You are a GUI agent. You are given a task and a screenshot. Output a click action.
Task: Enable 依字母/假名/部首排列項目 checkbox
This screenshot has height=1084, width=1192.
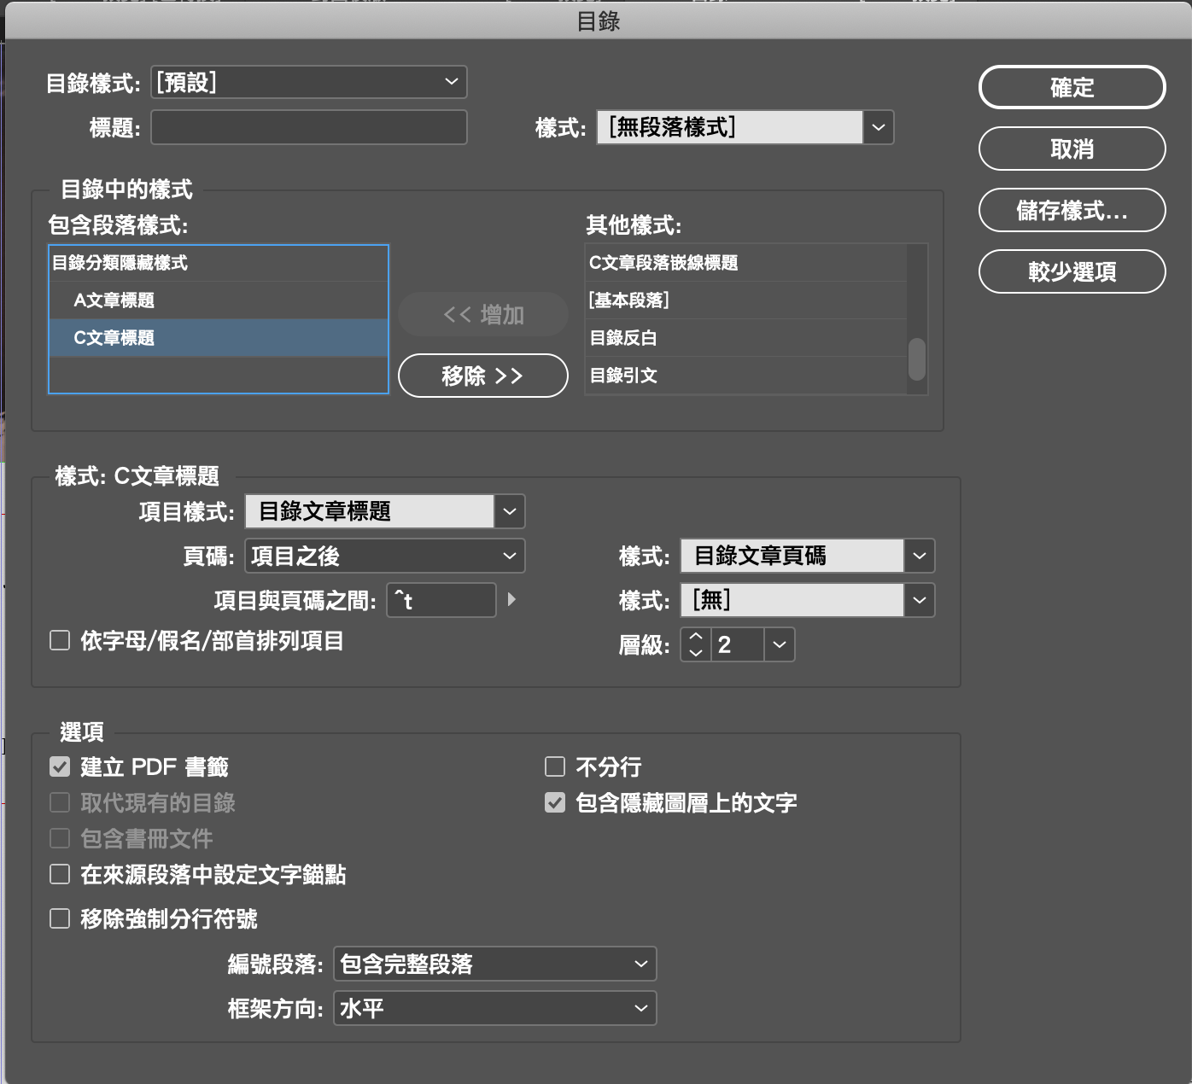tap(60, 641)
